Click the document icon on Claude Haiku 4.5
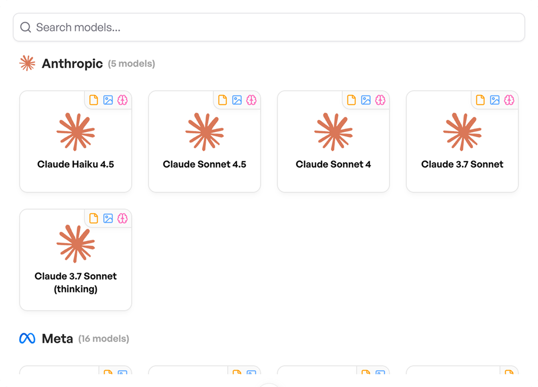 pyautogui.click(x=94, y=100)
